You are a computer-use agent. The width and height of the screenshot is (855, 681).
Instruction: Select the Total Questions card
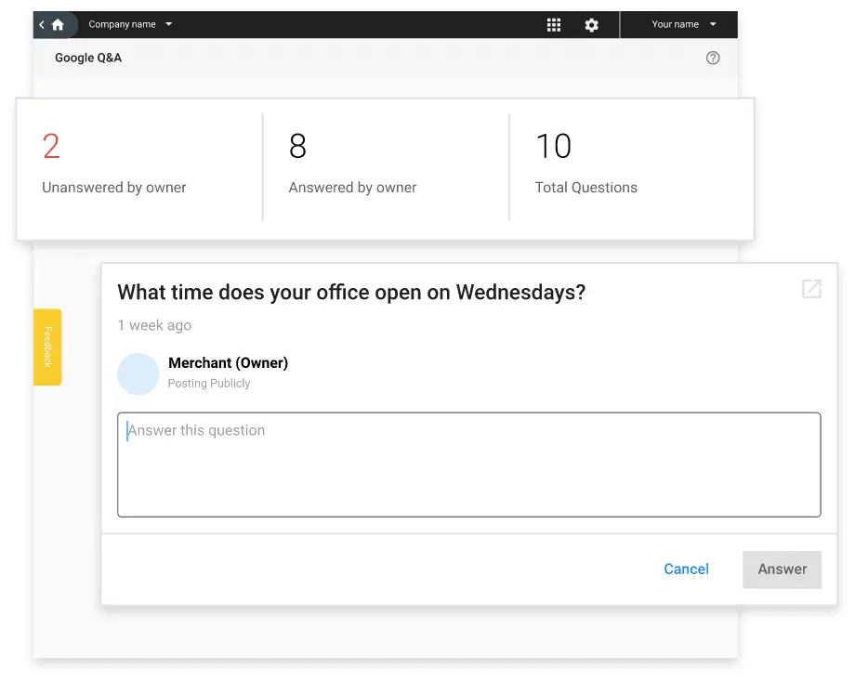pyautogui.click(x=630, y=167)
